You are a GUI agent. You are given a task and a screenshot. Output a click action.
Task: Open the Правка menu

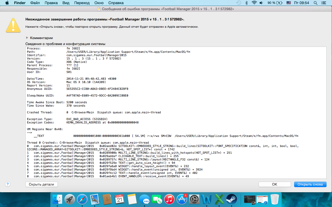[51, 3]
